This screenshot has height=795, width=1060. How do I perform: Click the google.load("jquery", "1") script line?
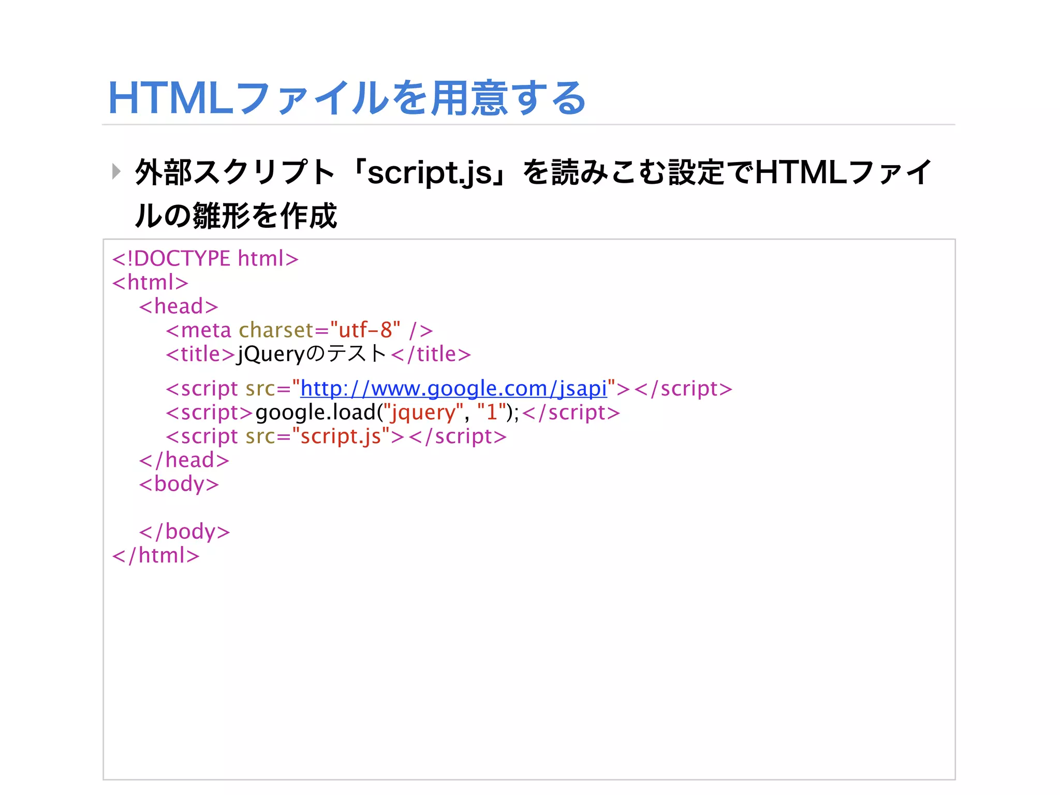(x=393, y=413)
